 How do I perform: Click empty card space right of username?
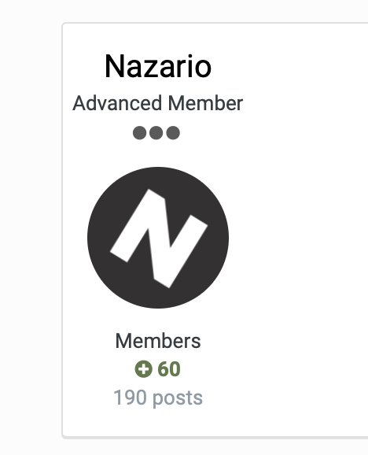290,67
